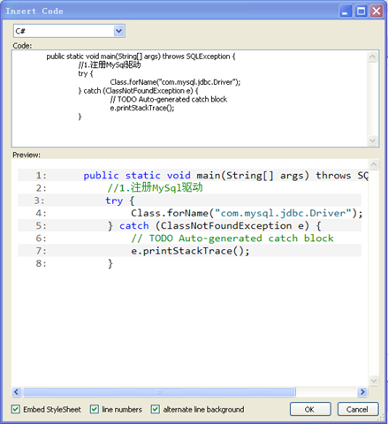Click the horizontal scrollbar thumb in Preview
Image resolution: width=388 pixels, height=424 pixels.
[x=159, y=392]
